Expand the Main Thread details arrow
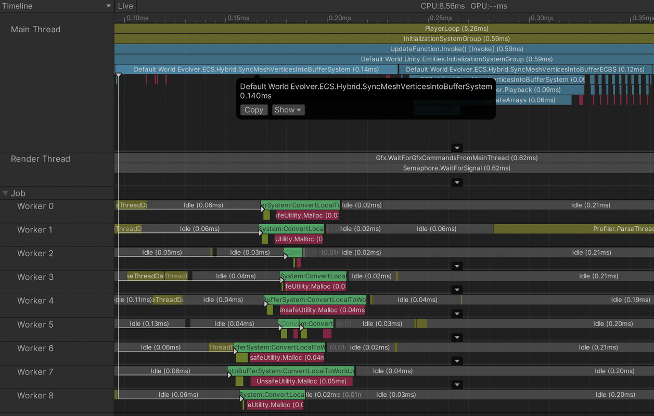The width and height of the screenshot is (654, 416). [457, 148]
